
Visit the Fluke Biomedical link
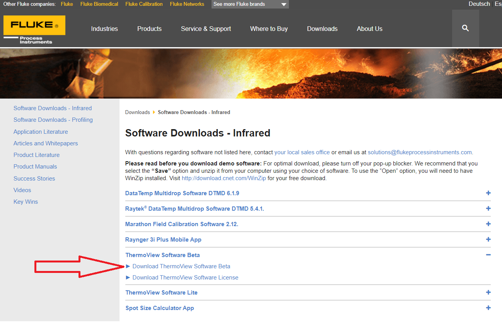pos(99,4)
